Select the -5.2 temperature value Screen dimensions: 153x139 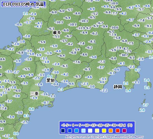coord(95,14)
